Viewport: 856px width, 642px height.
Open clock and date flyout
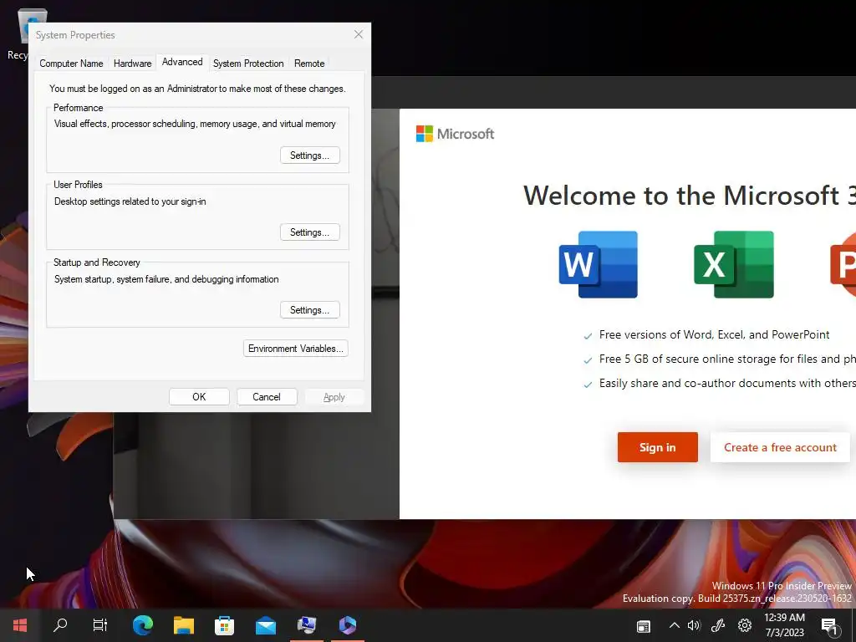(784, 625)
